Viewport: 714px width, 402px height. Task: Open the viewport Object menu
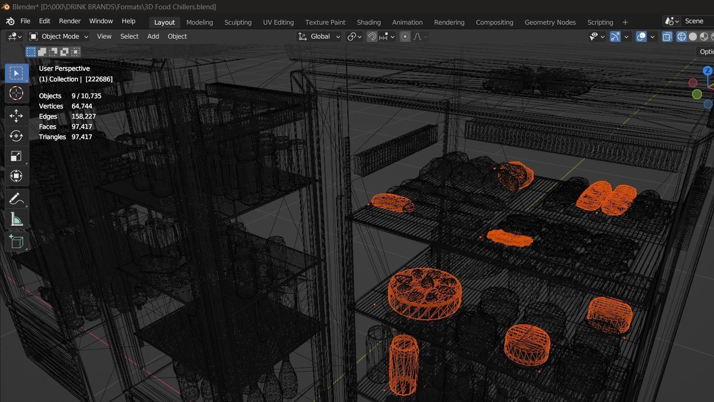pos(177,36)
